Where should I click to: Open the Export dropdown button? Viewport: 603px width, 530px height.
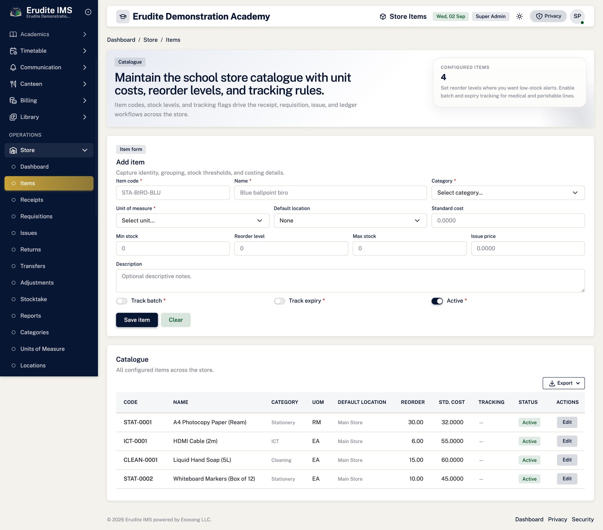click(564, 383)
